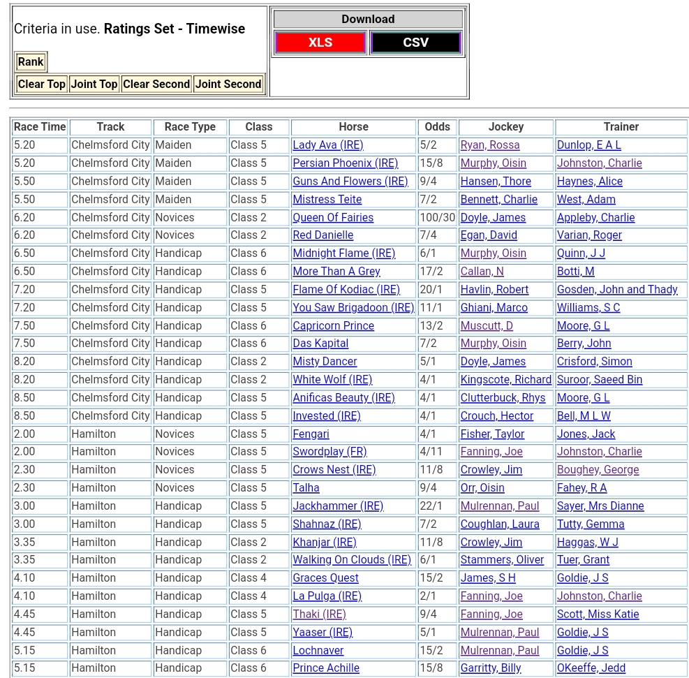The height and width of the screenshot is (678, 689).
Task: Choose the Clear Second filter
Action: pyautogui.click(x=156, y=84)
